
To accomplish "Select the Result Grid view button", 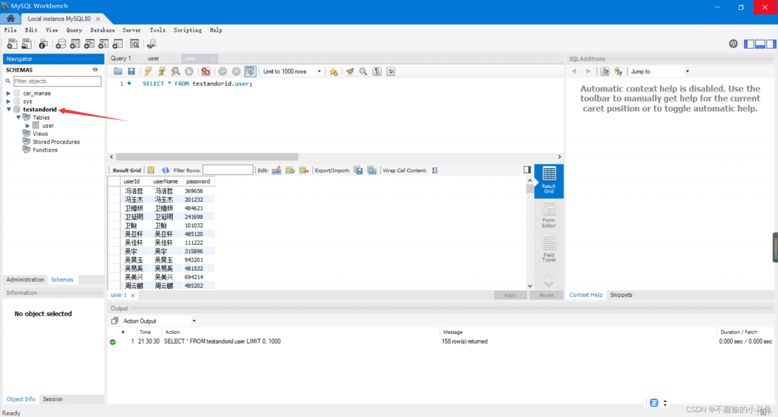I will click(549, 181).
